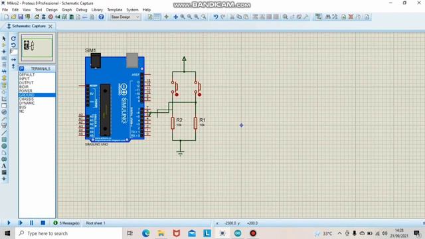
Task: Click the overview preview thumbnail
Action: coord(37,48)
